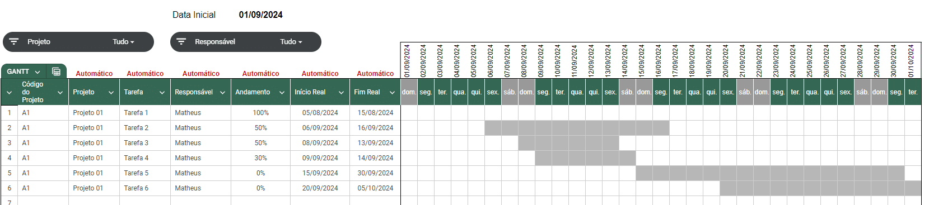This screenshot has height=205, width=929.
Task: Open the Responsável column filter arrow
Action: (222, 93)
